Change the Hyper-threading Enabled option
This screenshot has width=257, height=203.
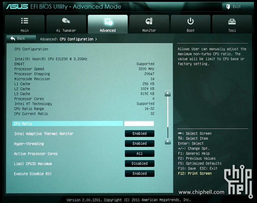(139, 143)
